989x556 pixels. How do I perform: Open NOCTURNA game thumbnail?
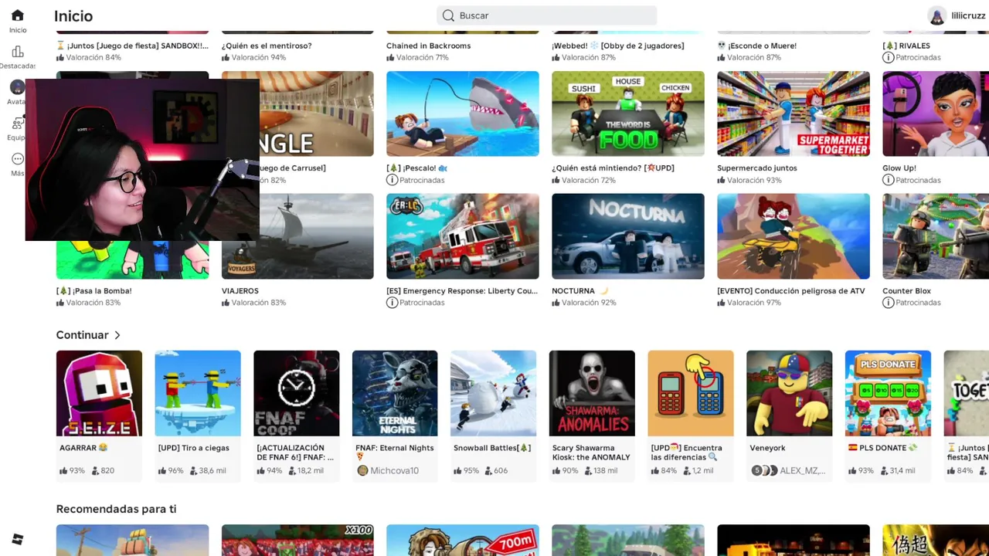(x=628, y=236)
